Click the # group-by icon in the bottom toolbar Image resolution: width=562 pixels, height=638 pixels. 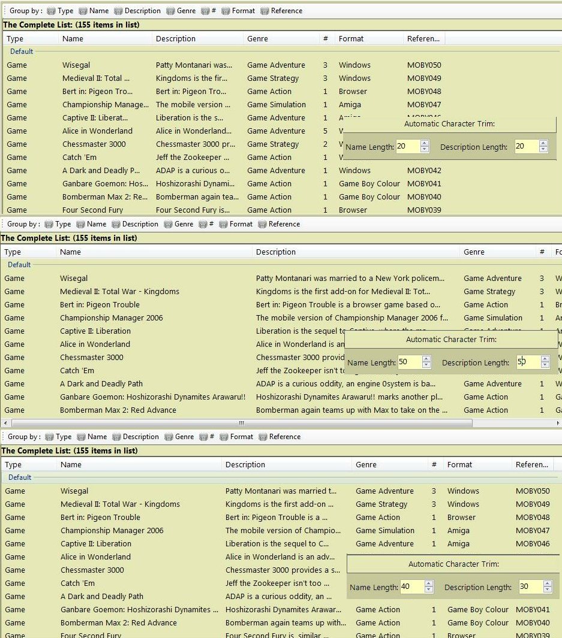click(204, 437)
